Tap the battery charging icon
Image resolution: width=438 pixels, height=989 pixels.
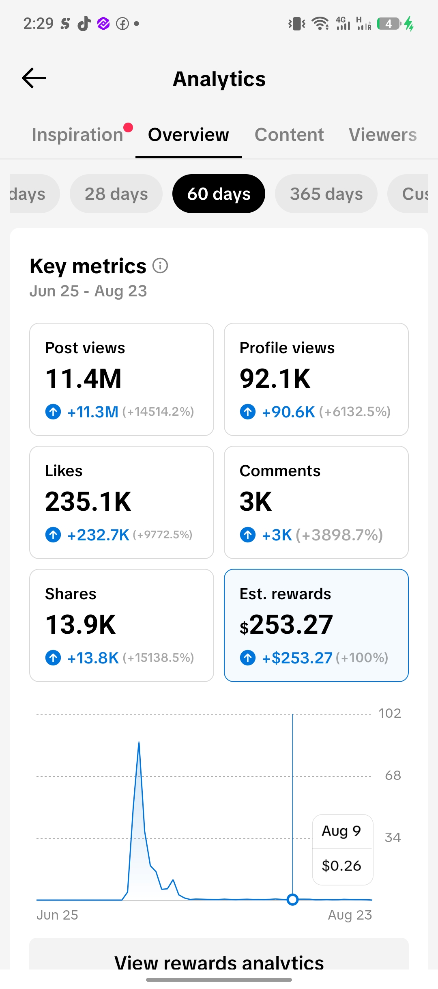click(395, 24)
